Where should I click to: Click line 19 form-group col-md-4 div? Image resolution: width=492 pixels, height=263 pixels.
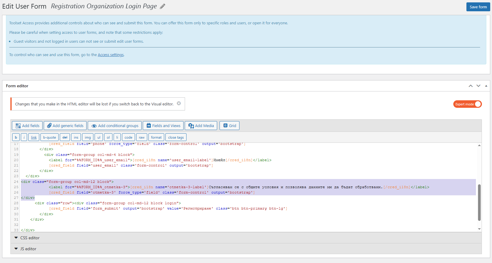(89, 155)
